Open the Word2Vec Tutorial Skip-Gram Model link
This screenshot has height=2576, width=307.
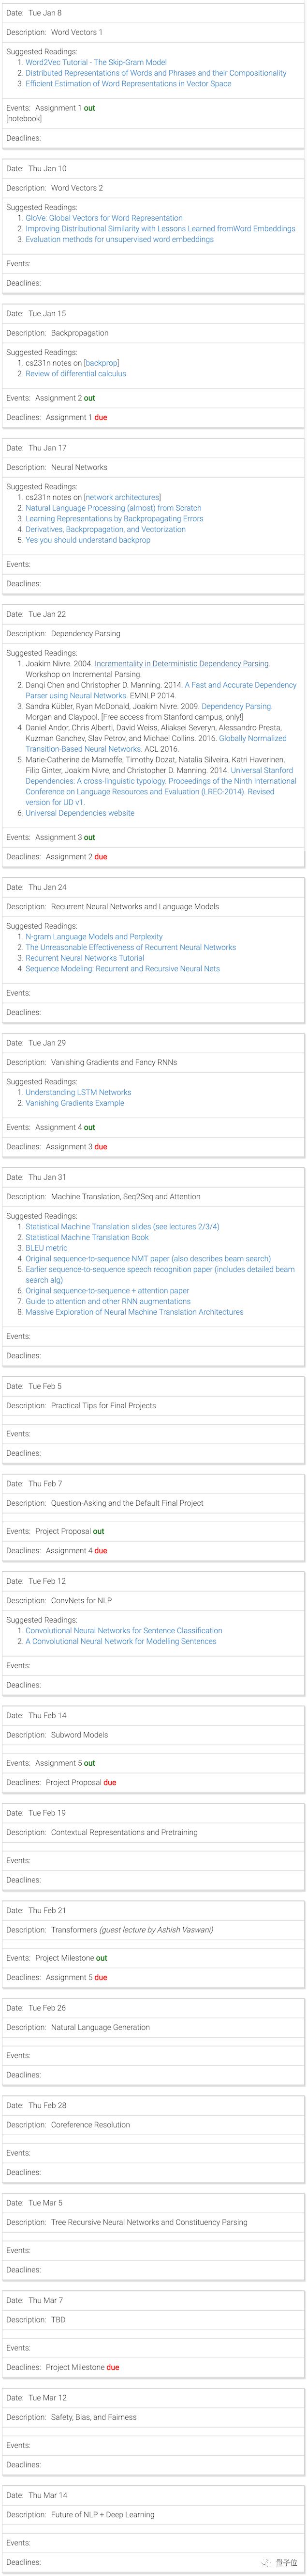coord(96,62)
